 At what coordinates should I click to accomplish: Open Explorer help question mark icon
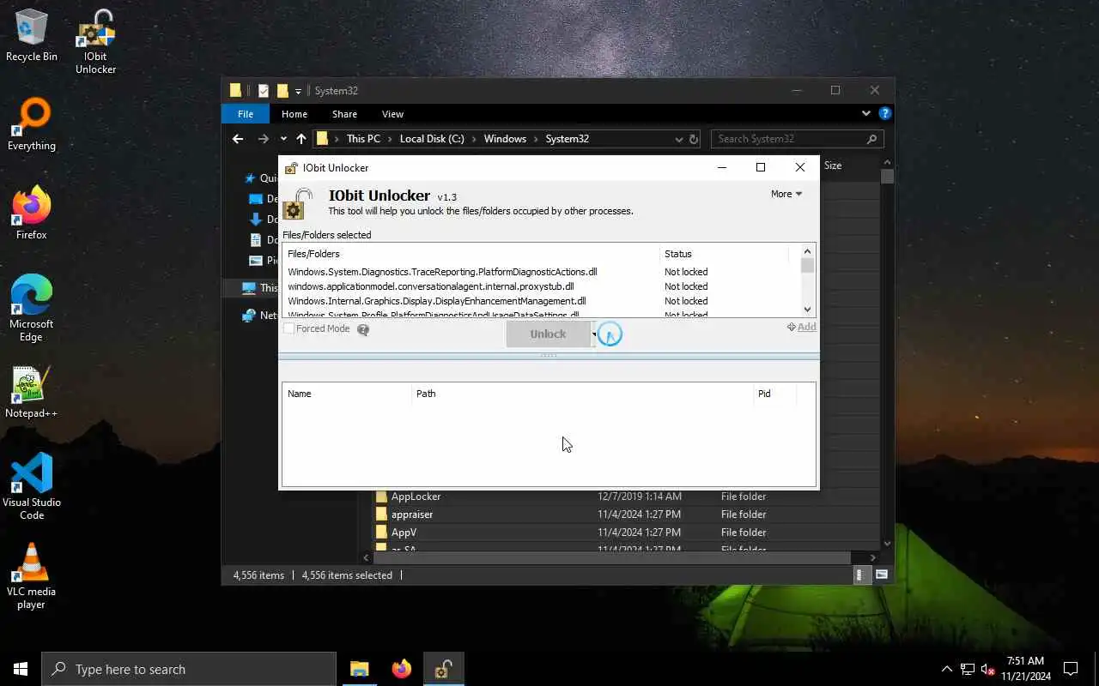tap(884, 113)
